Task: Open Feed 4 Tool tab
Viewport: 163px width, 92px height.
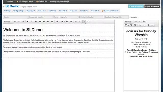Action: click(74, 11)
